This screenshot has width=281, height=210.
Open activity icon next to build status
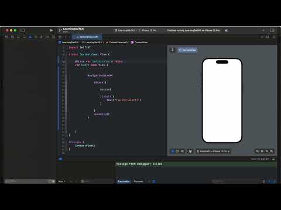pyautogui.click(x=226, y=30)
